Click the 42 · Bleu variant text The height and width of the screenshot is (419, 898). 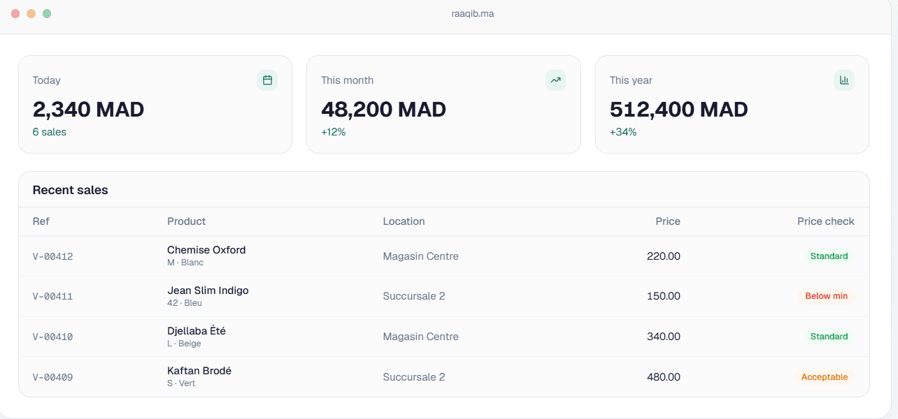[185, 303]
